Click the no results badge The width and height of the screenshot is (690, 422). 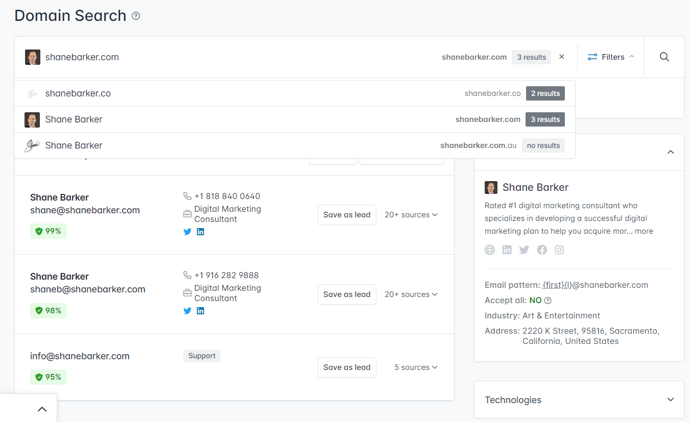(543, 145)
